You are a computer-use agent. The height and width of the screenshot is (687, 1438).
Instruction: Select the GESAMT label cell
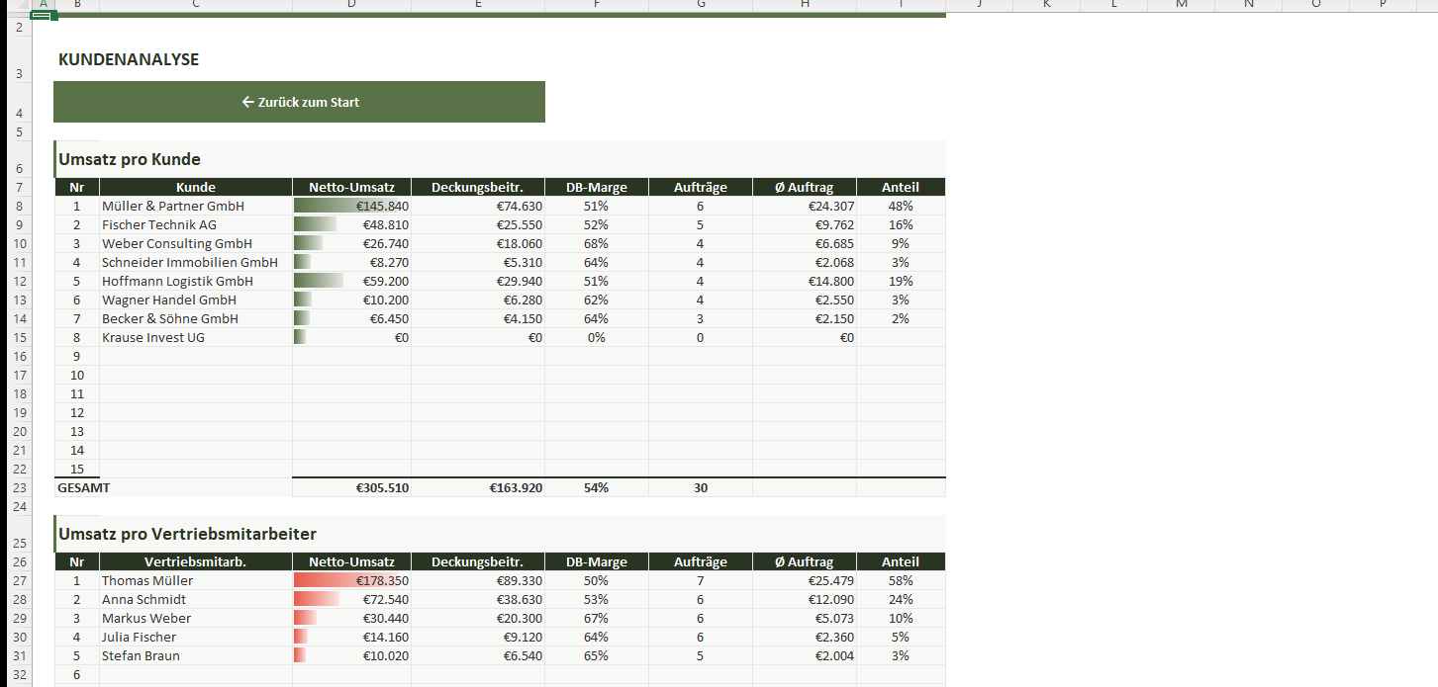point(84,487)
